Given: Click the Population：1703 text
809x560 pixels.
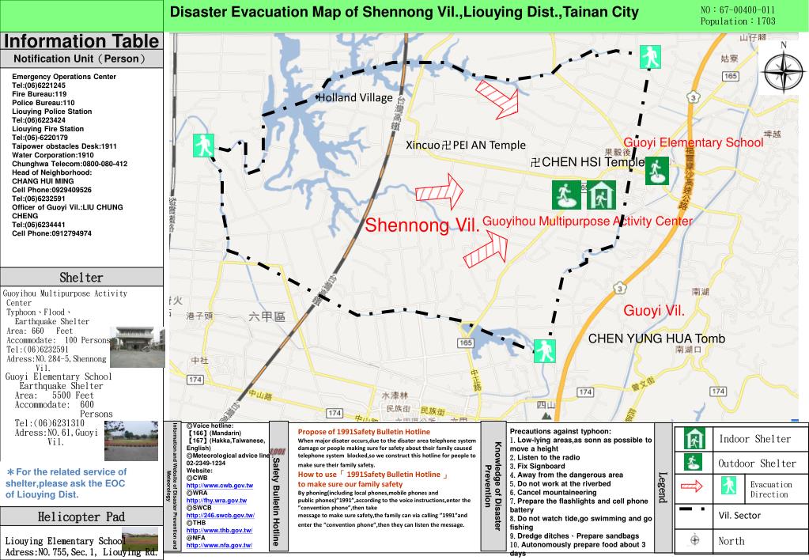Looking at the screenshot, I should click(738, 21).
